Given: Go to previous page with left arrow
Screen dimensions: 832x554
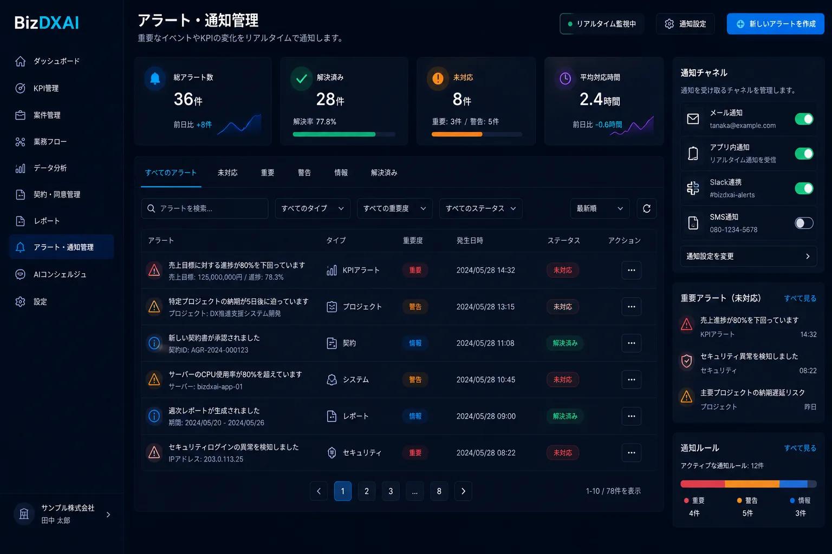Looking at the screenshot, I should pyautogui.click(x=318, y=491).
